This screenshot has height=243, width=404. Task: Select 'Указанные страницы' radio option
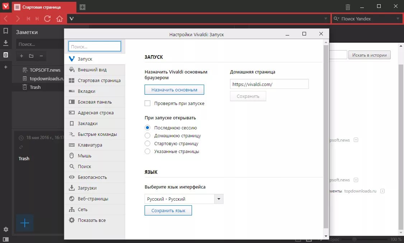click(x=147, y=152)
